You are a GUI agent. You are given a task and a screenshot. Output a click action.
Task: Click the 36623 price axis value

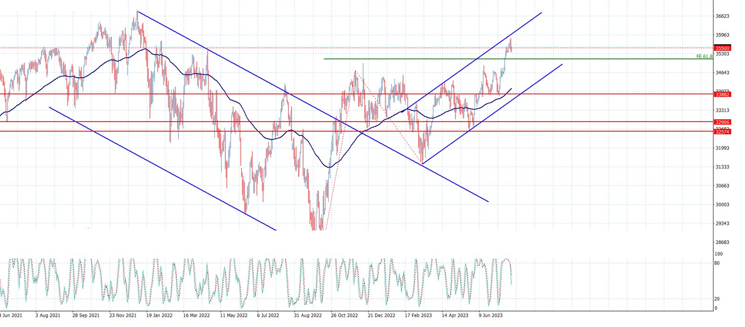click(x=722, y=16)
